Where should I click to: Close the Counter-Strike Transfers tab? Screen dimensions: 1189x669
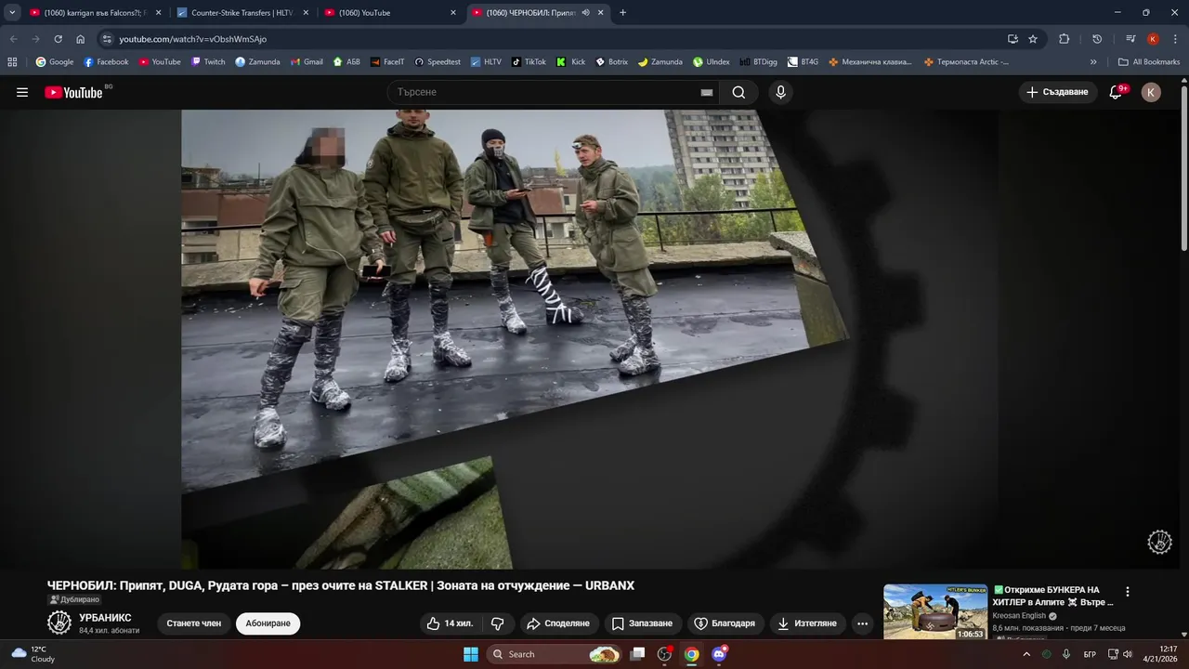306,13
